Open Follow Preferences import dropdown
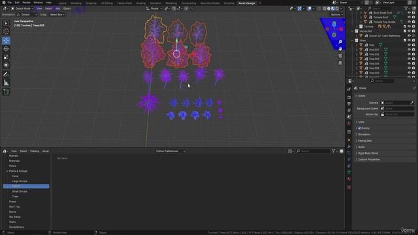The image size is (418, 235). (x=170, y=151)
